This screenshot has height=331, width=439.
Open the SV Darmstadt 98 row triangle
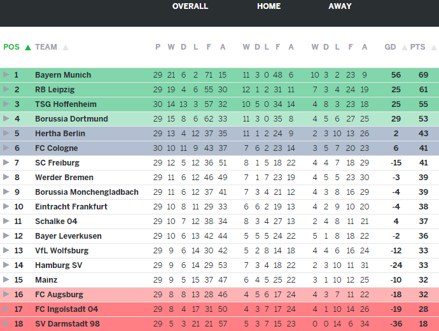(6, 324)
